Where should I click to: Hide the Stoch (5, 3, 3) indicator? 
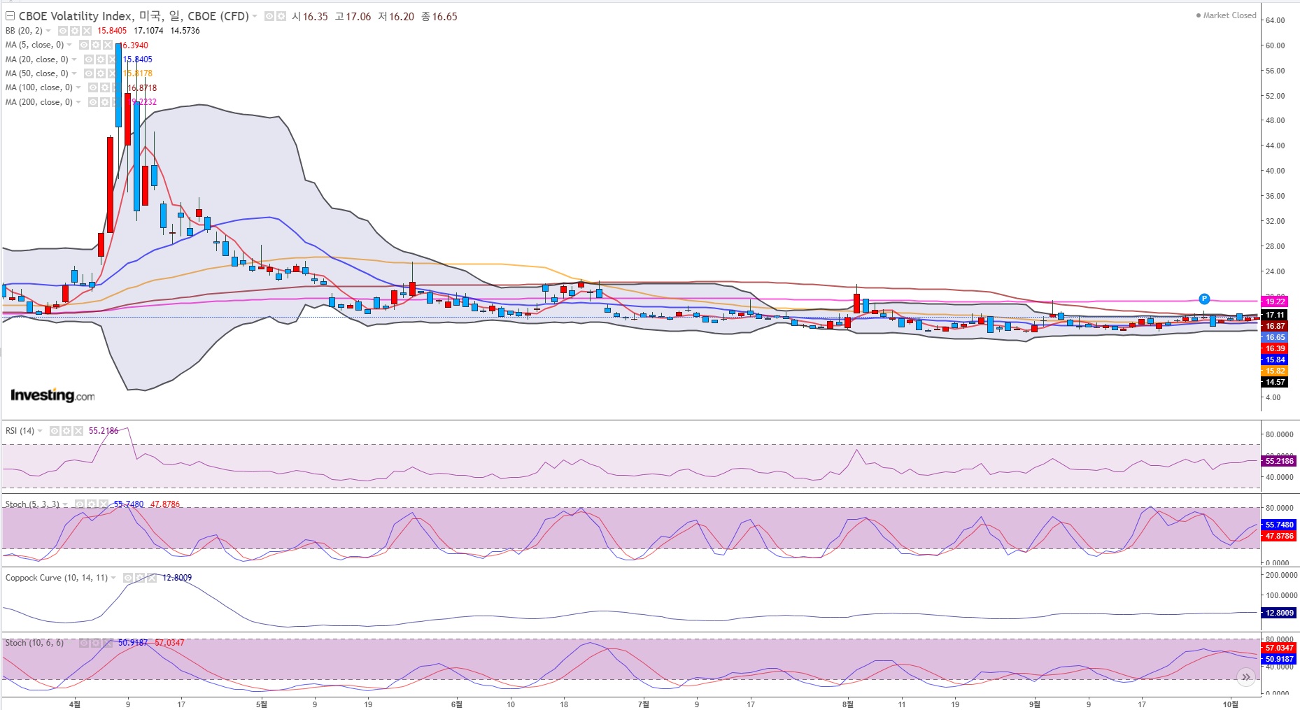[80, 504]
